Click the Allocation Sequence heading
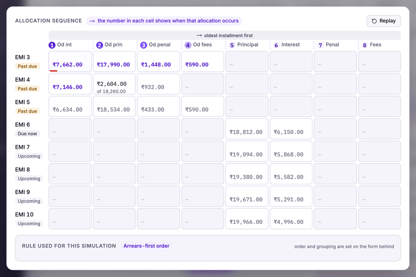 click(49, 21)
